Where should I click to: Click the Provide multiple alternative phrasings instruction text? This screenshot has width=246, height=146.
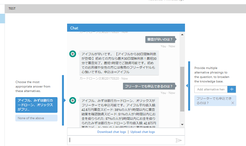click(x=211, y=75)
